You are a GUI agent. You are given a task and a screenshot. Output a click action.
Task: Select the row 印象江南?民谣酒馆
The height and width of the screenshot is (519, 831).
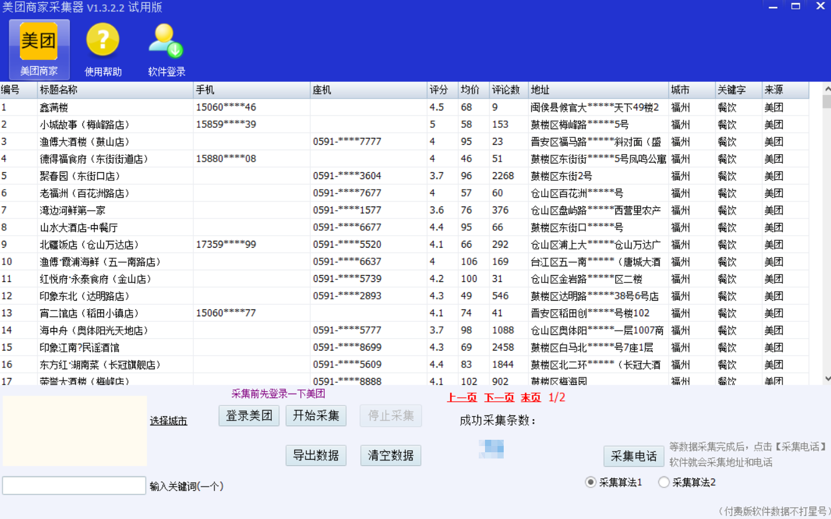pyautogui.click(x=405, y=347)
